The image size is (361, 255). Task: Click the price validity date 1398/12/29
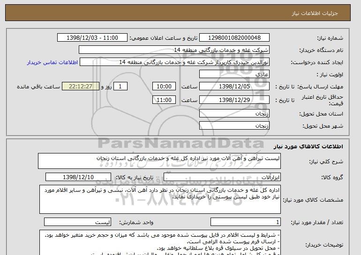tap(234, 100)
